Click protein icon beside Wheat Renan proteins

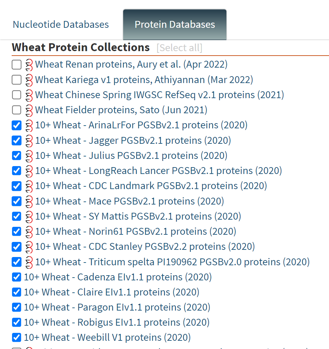coord(29,65)
